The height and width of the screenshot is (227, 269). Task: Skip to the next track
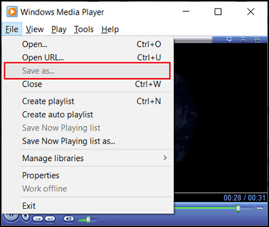(50, 219)
